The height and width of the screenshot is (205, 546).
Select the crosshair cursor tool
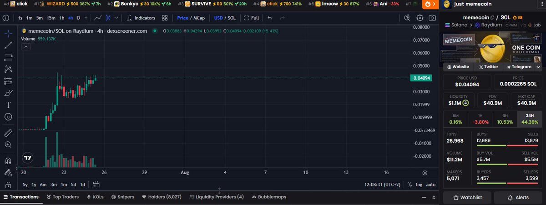tap(8, 34)
